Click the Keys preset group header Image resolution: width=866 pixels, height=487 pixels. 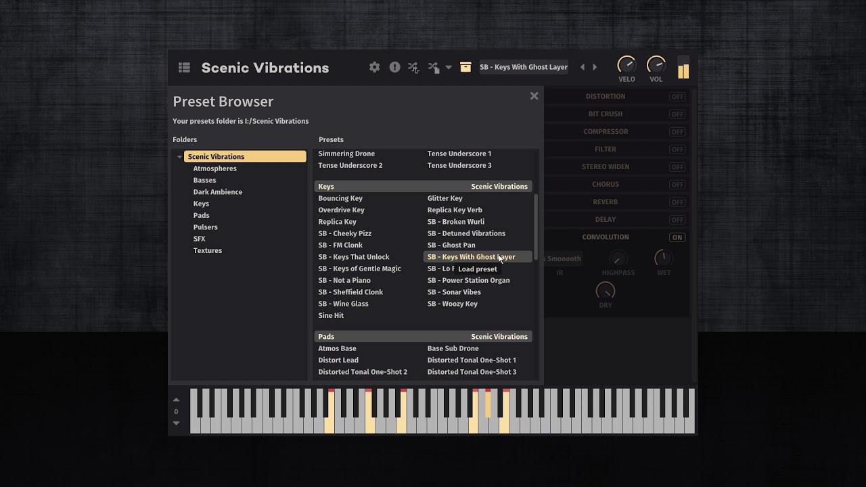click(x=423, y=187)
